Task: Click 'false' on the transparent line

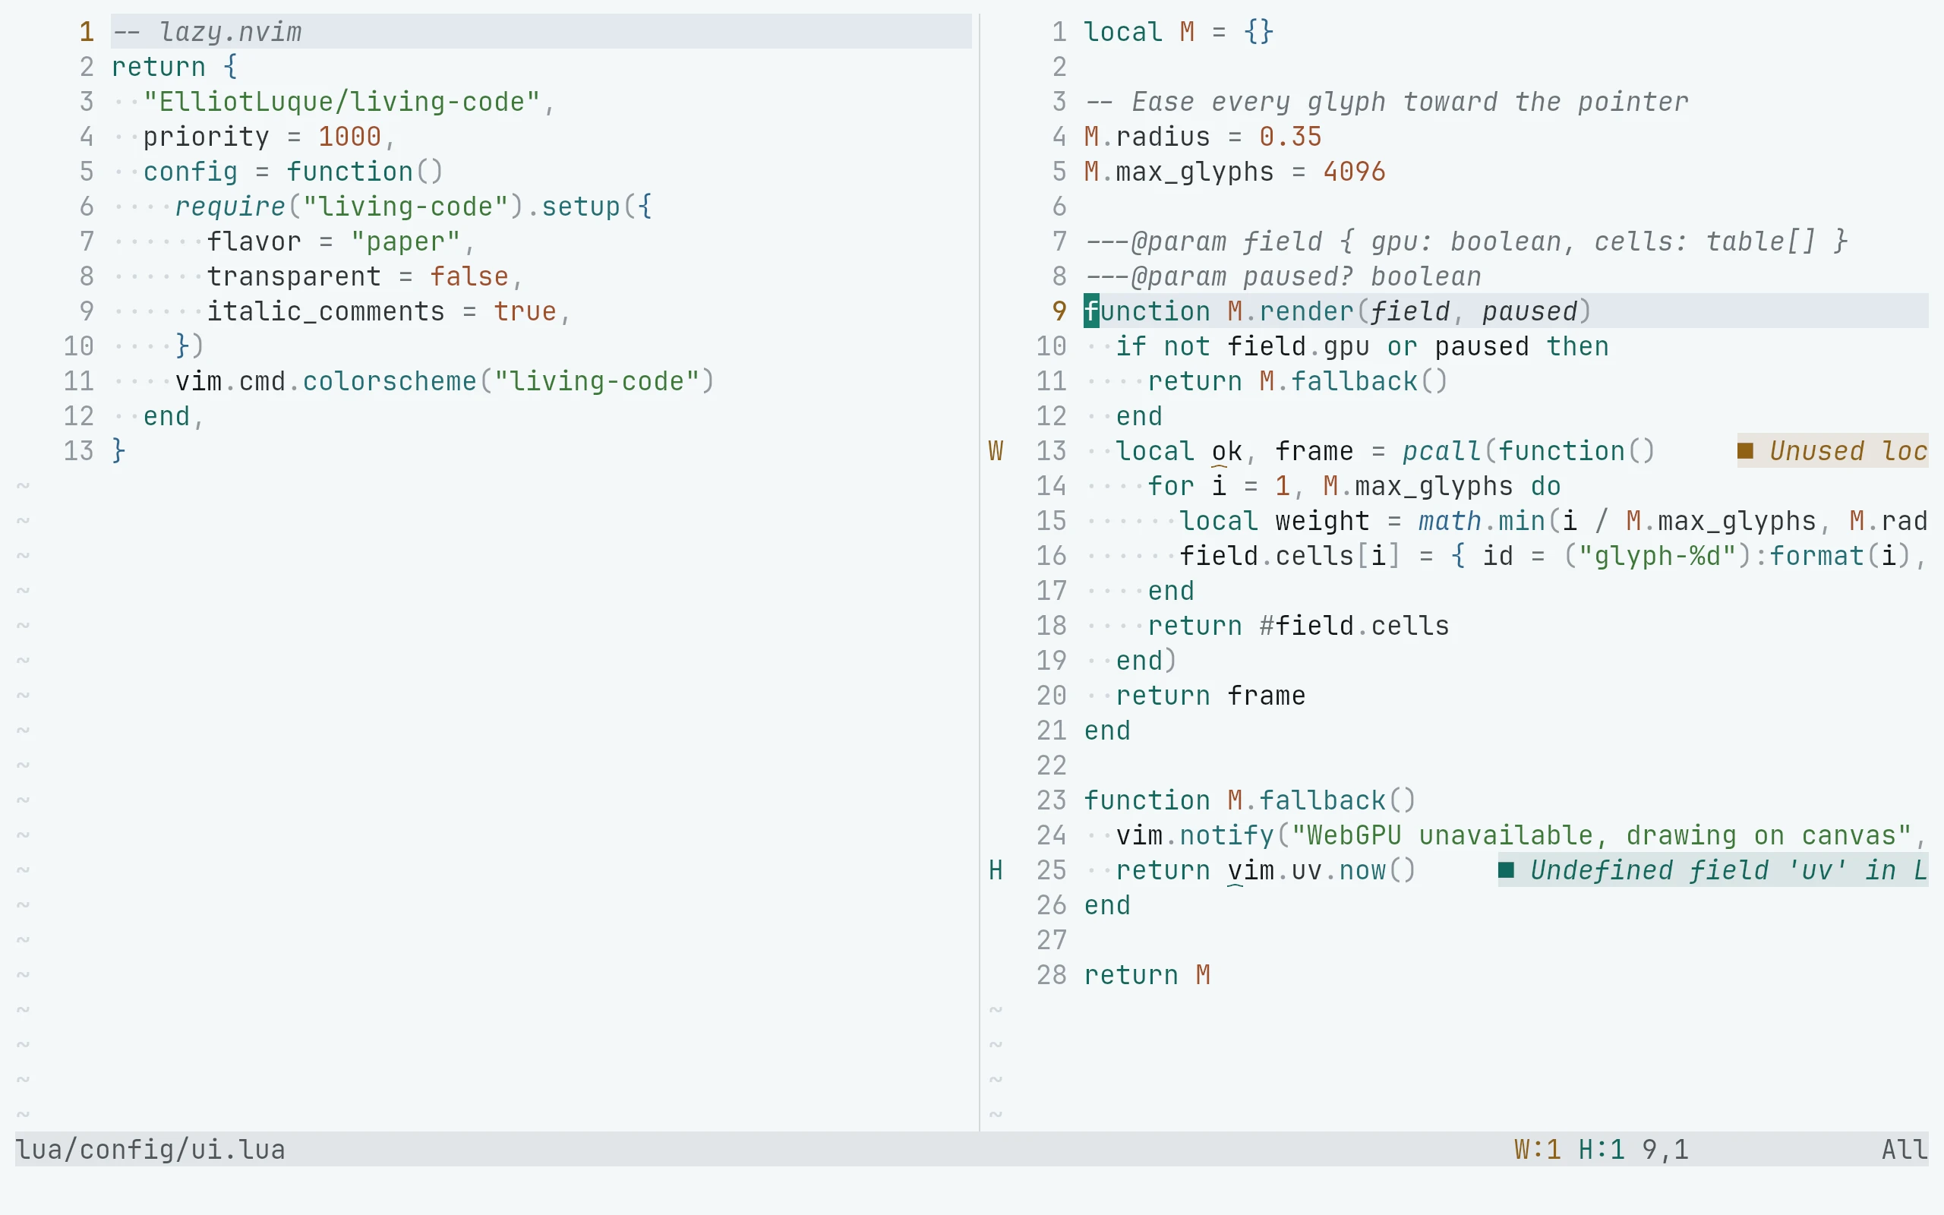Action: [x=469, y=276]
